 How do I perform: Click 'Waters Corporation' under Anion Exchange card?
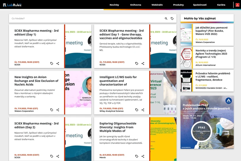pos(24,111)
